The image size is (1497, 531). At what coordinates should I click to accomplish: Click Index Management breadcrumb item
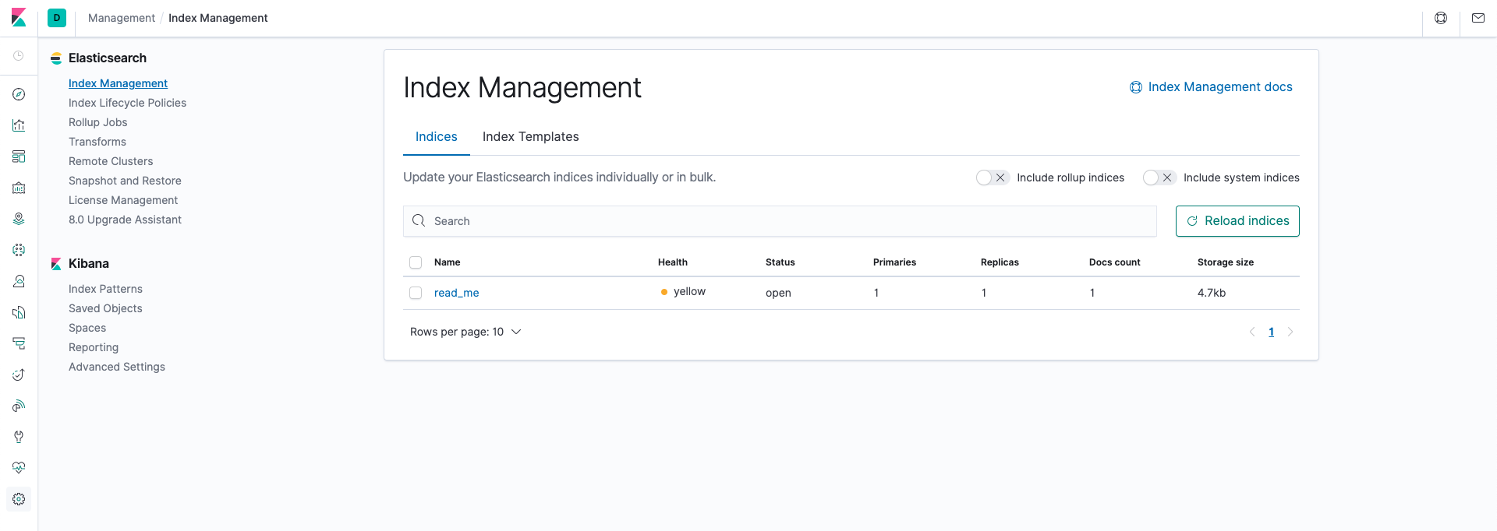coord(218,18)
